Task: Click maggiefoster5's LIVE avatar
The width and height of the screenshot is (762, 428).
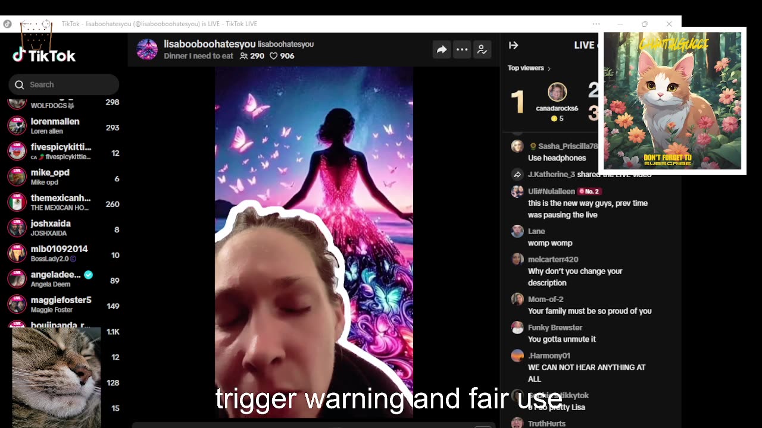Action: tap(17, 304)
